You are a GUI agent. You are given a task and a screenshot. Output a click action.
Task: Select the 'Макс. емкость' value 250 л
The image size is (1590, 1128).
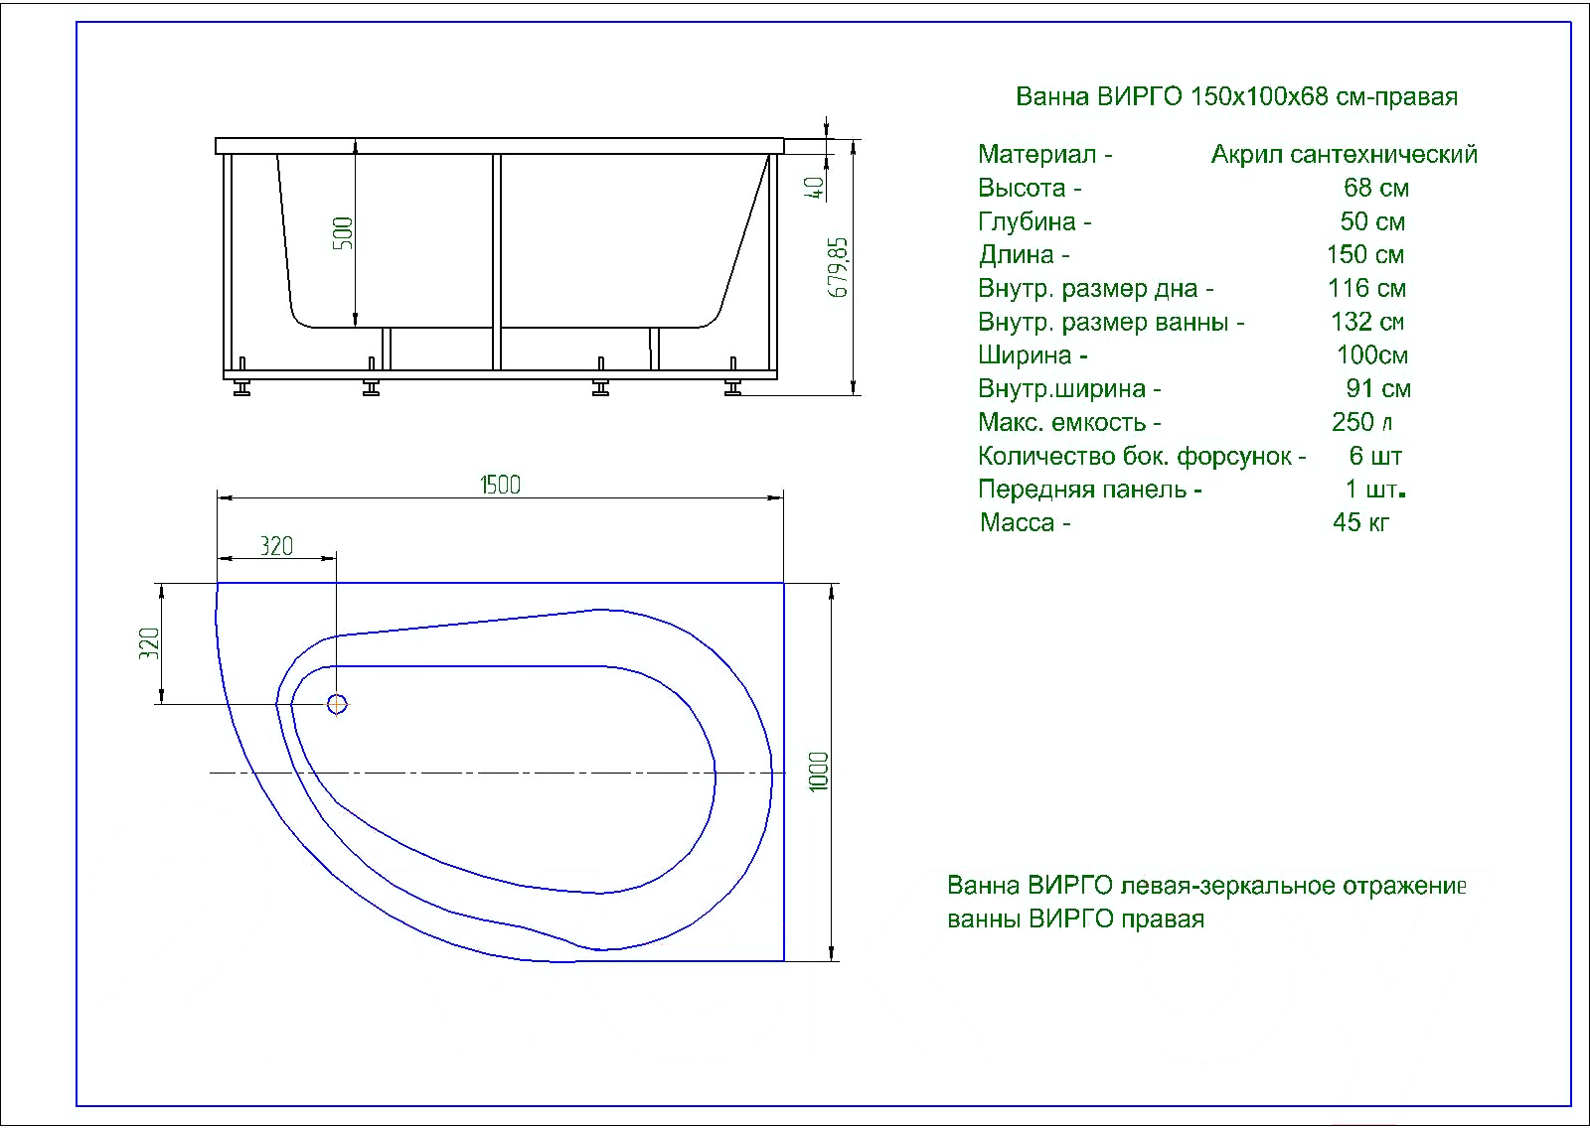click(1361, 423)
